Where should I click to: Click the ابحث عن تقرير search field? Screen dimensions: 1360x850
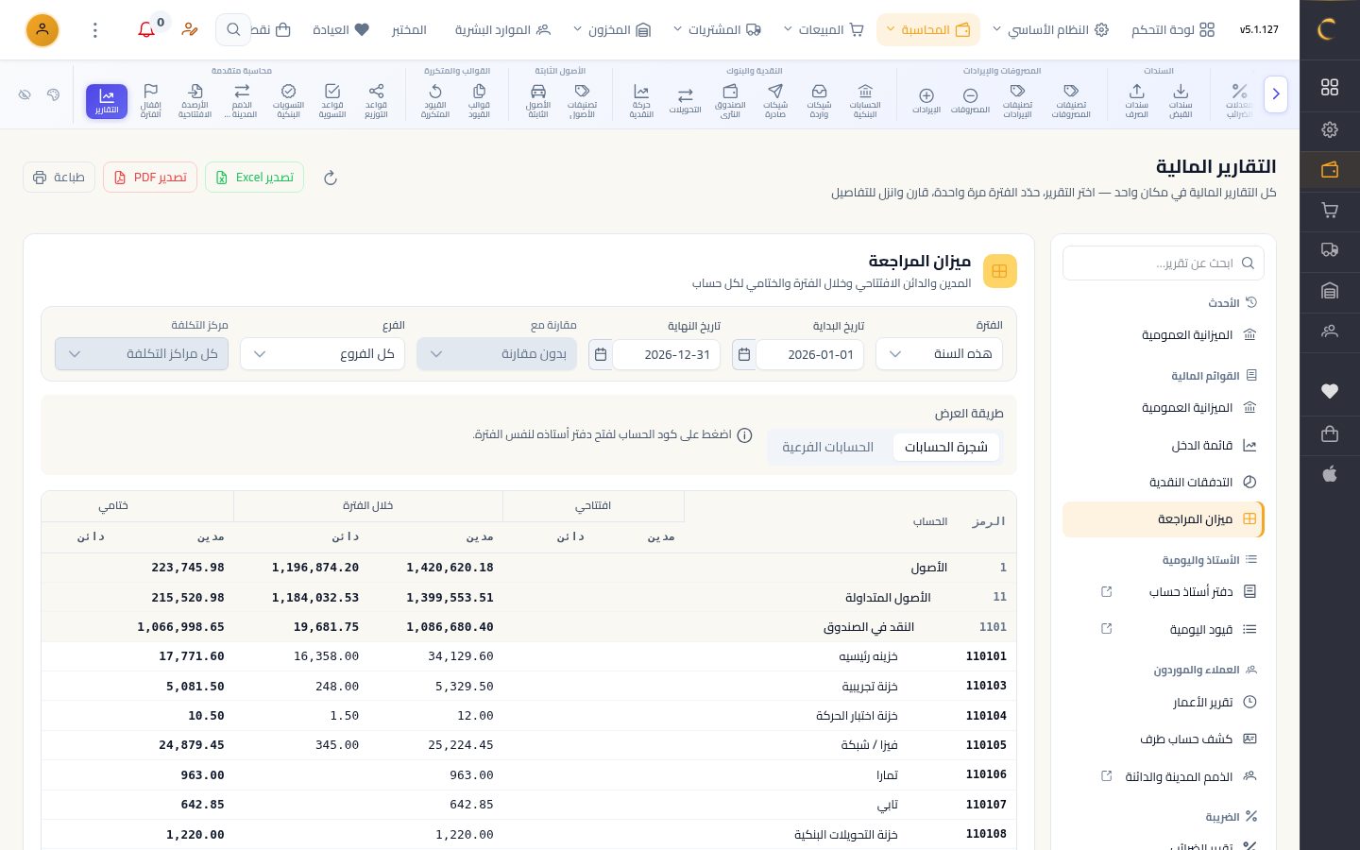pyautogui.click(x=1164, y=263)
